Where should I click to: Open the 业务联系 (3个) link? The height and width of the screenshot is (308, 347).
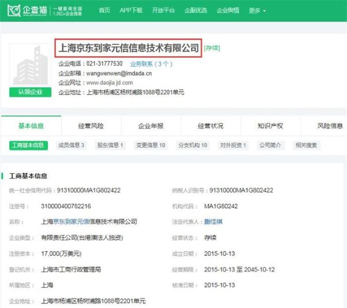[x=151, y=64]
